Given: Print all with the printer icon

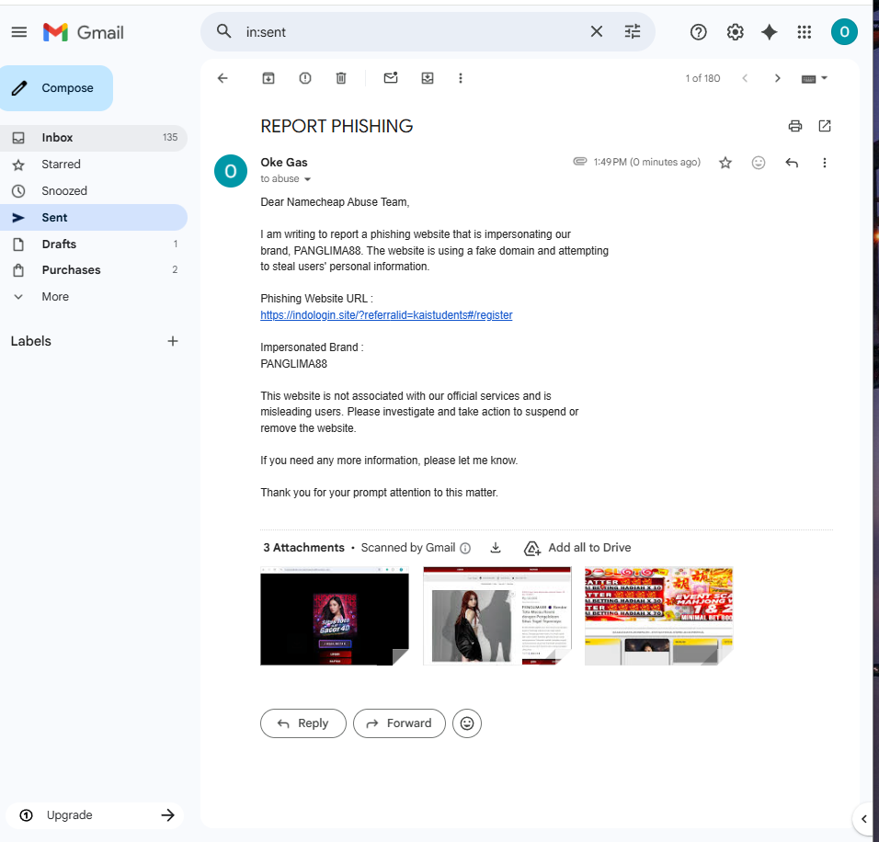Looking at the screenshot, I should [x=795, y=126].
